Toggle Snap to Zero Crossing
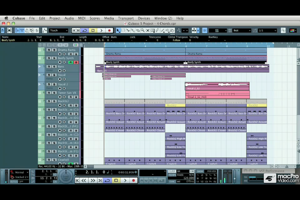Viewport: 300px width, 200px height. [283, 30]
